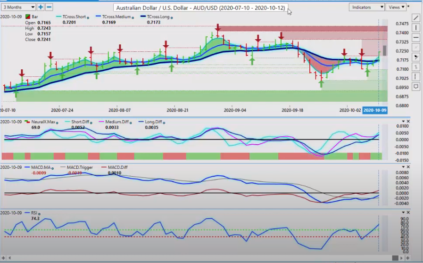Open the Views dropdown
Image resolution: width=423 pixels, height=263 pixels.
(x=396, y=7)
